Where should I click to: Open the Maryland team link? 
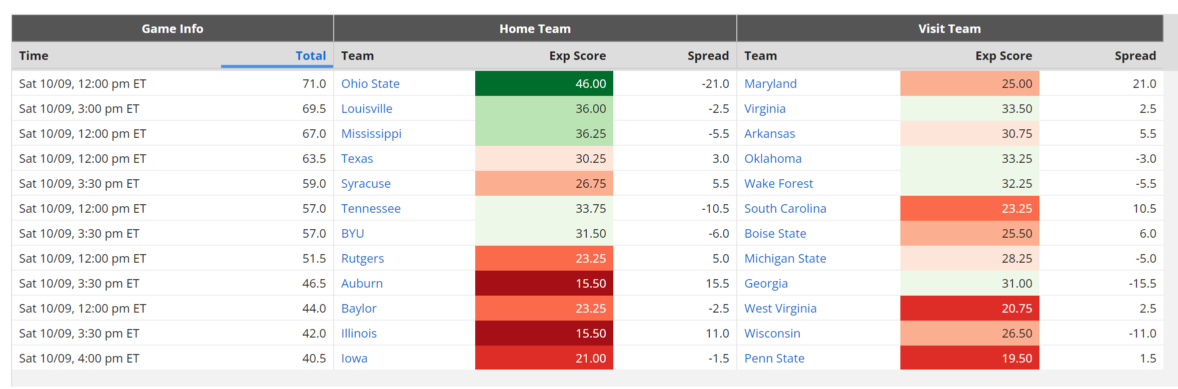770,84
